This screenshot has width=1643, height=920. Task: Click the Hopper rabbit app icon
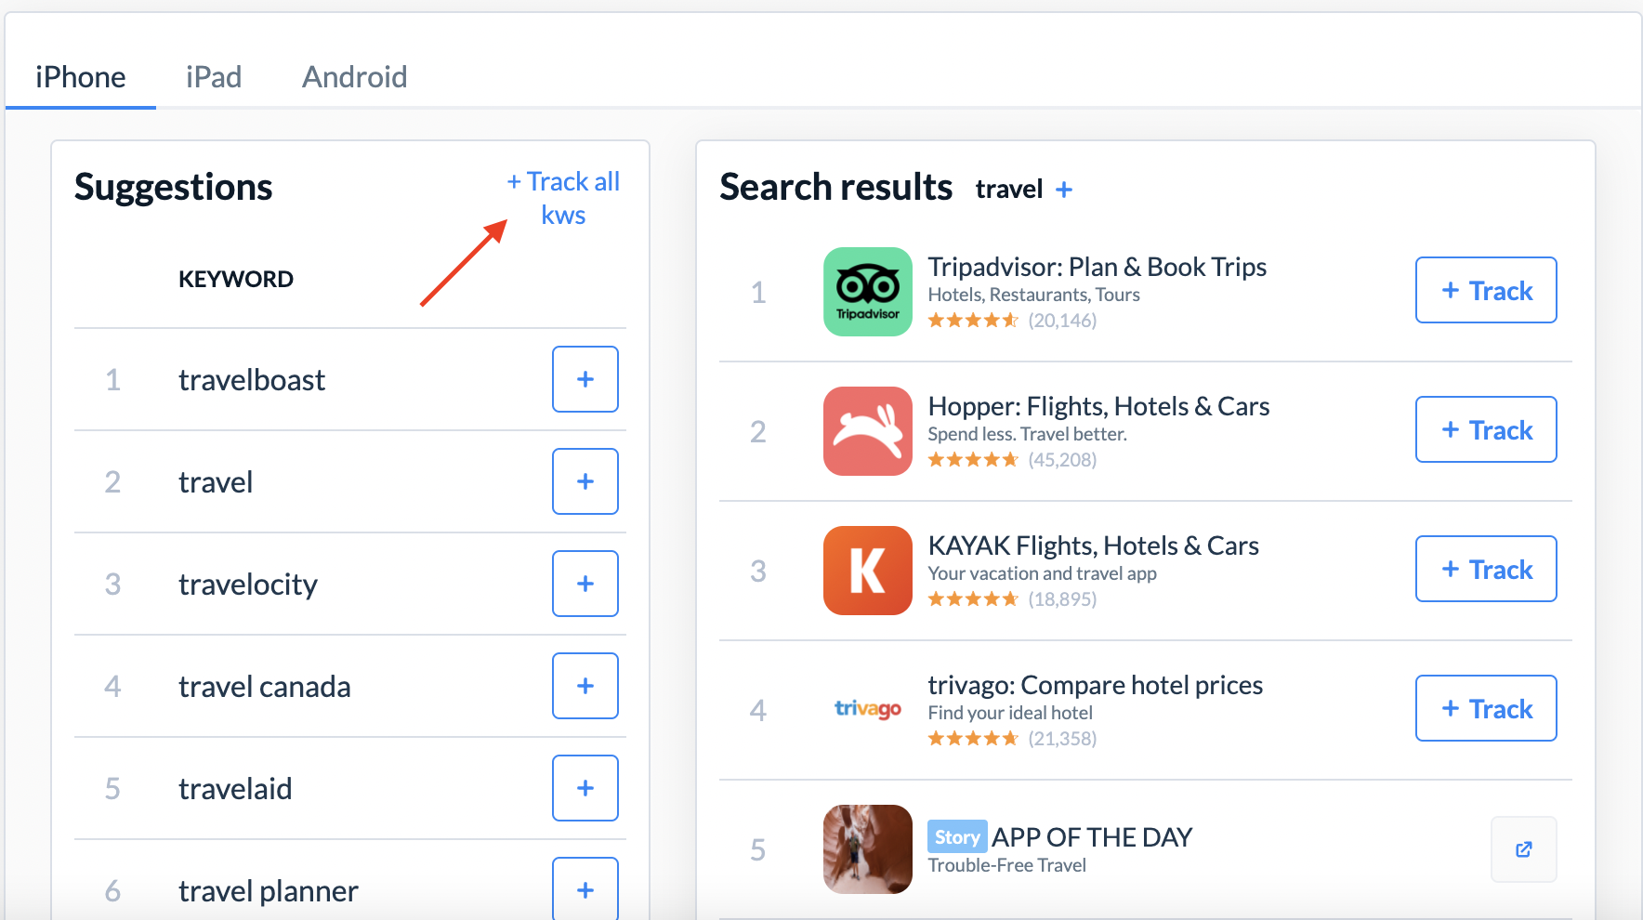868,431
